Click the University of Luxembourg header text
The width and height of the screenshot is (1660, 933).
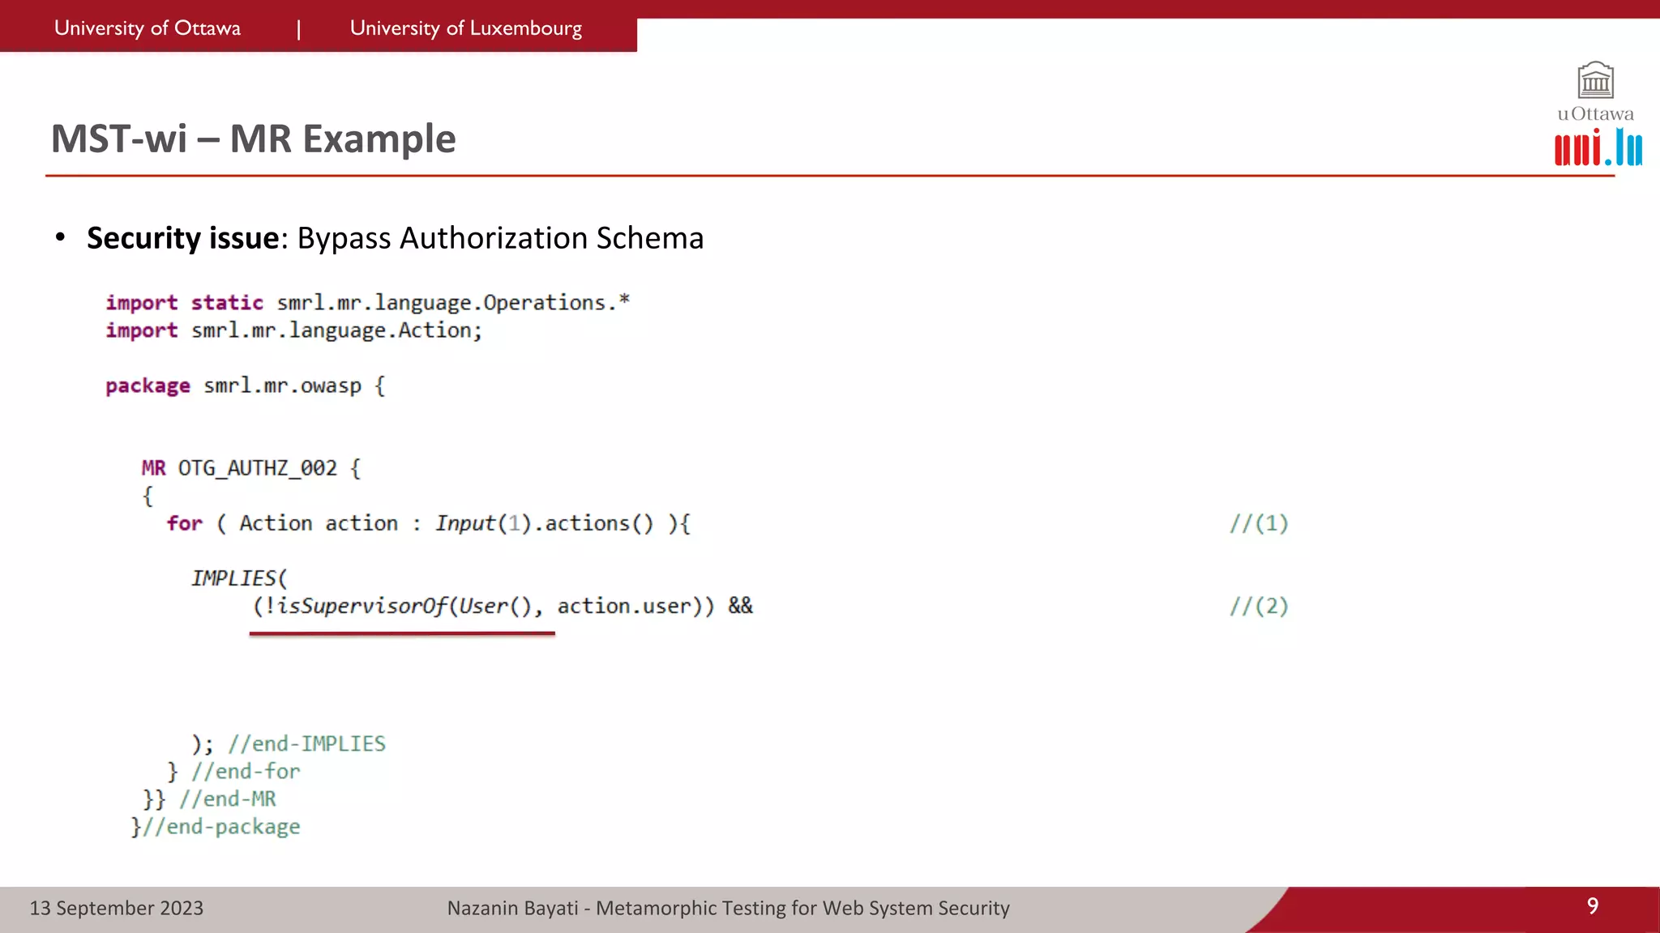[465, 28]
